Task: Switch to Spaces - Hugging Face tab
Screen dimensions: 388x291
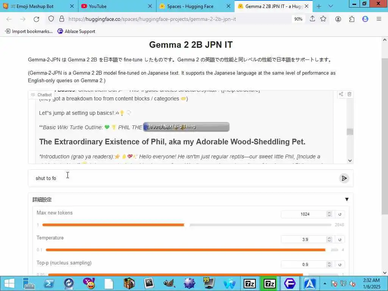Action: coord(190,6)
